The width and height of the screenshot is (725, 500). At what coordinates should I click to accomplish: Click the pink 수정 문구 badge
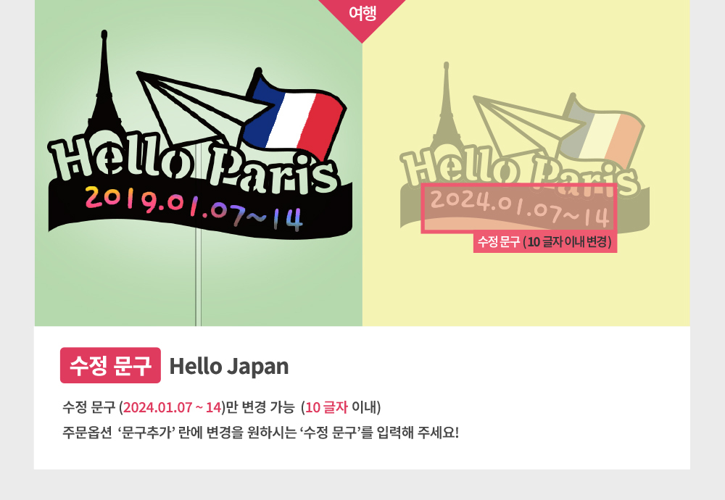tap(110, 365)
